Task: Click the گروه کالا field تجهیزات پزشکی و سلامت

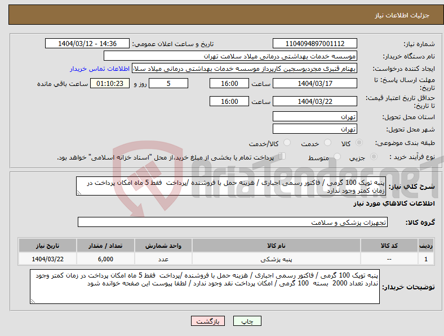Action: [233, 222]
